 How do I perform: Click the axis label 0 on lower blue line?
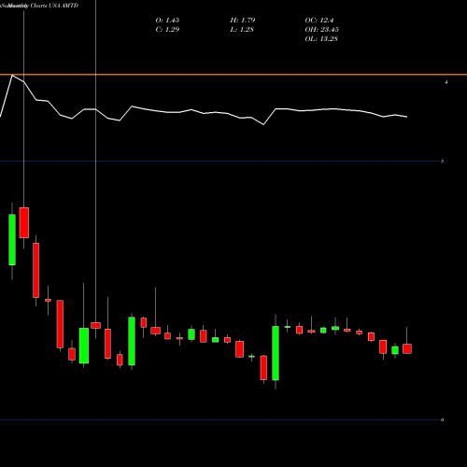442,420
